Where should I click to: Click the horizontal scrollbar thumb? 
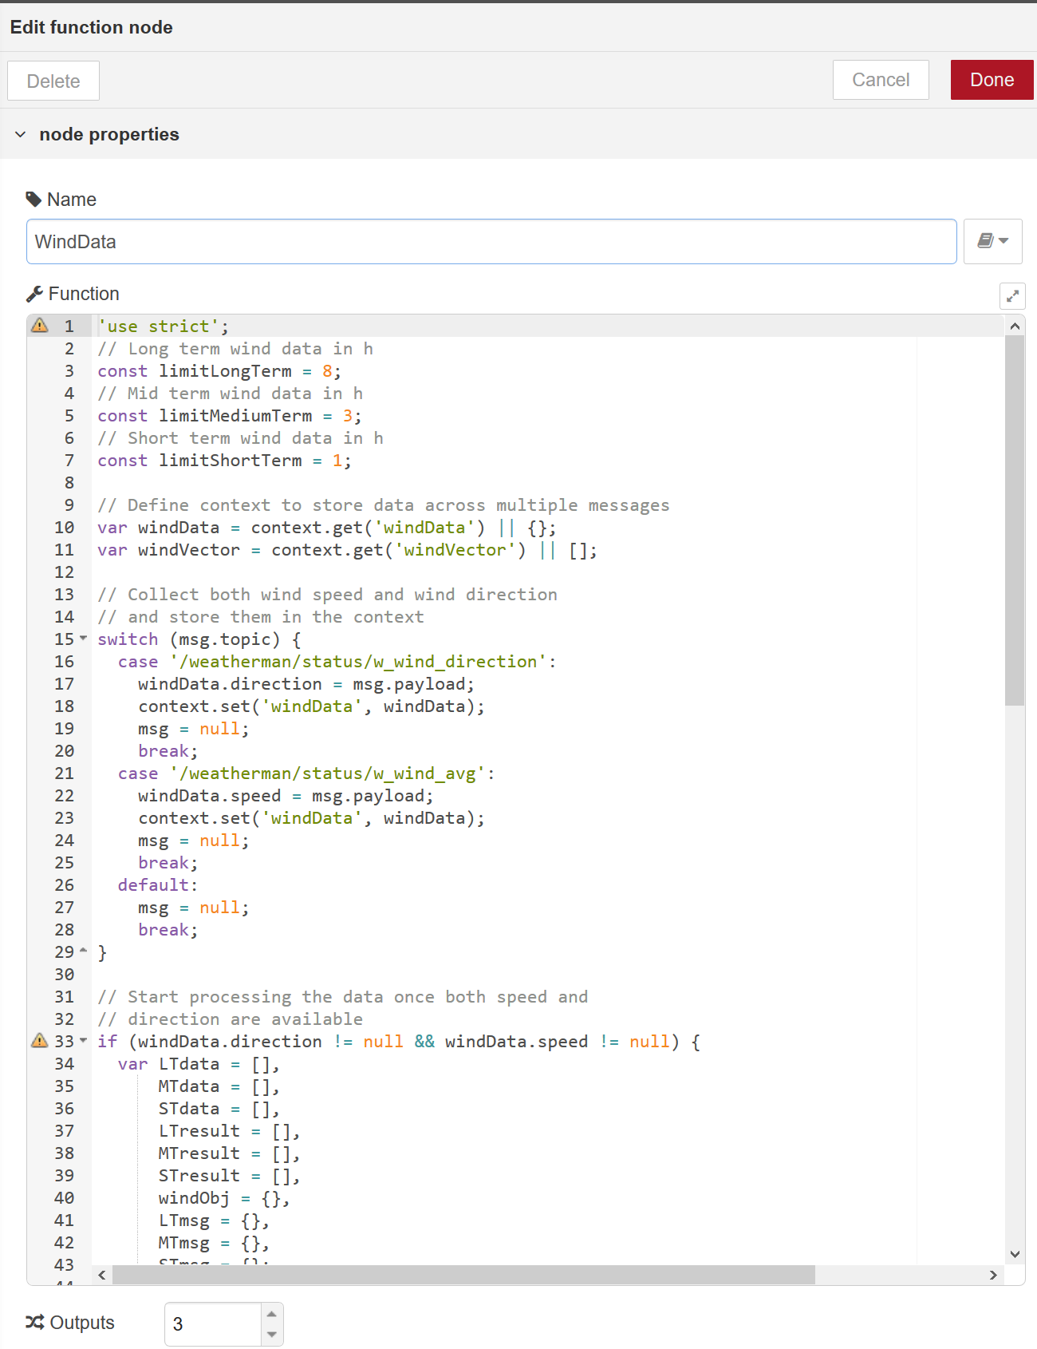(x=463, y=1276)
